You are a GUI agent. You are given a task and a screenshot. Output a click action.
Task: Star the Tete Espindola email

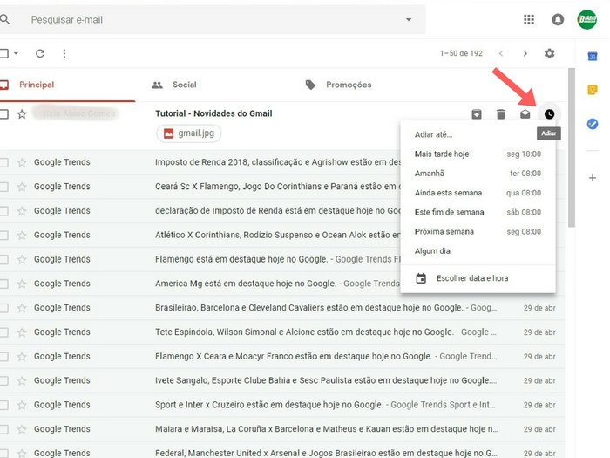point(22,332)
